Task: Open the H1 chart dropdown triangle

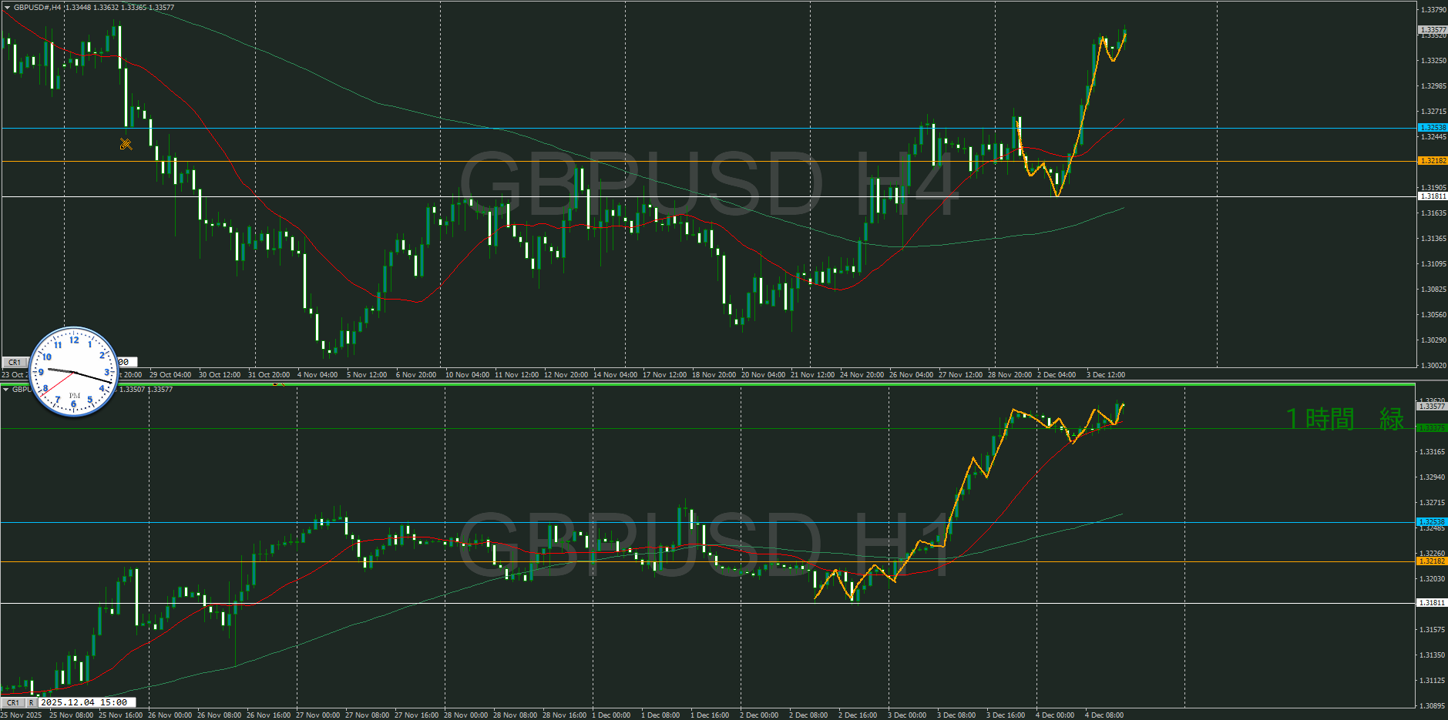Action: [x=7, y=390]
